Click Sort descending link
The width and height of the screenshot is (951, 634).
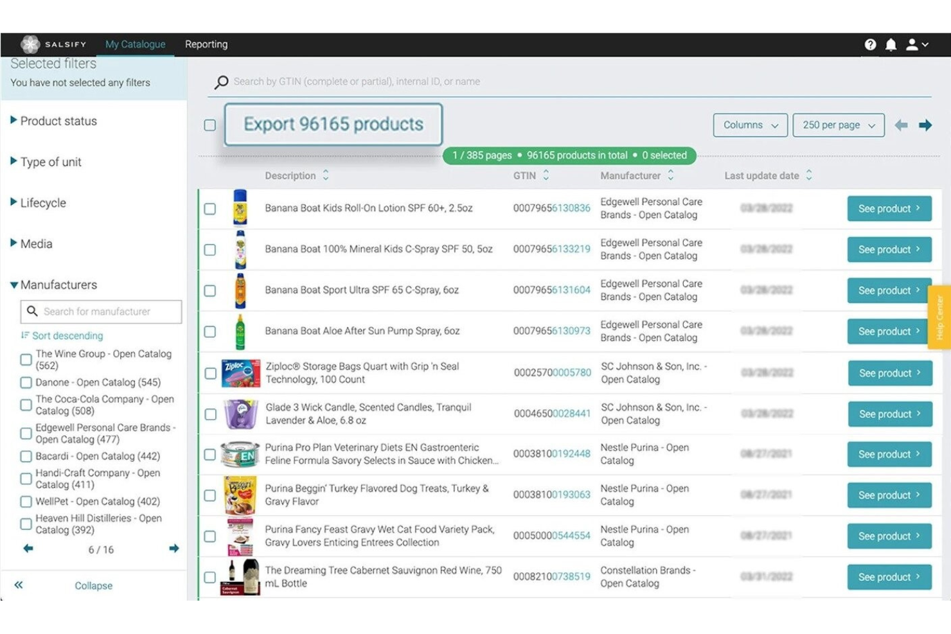[62, 336]
